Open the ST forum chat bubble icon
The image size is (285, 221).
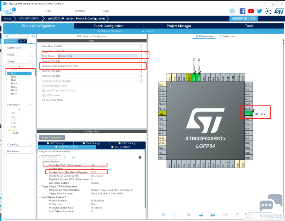tap(271, 203)
